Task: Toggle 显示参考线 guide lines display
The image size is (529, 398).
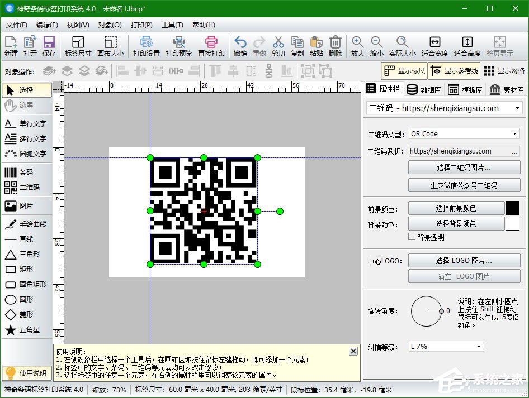Action: (454, 71)
